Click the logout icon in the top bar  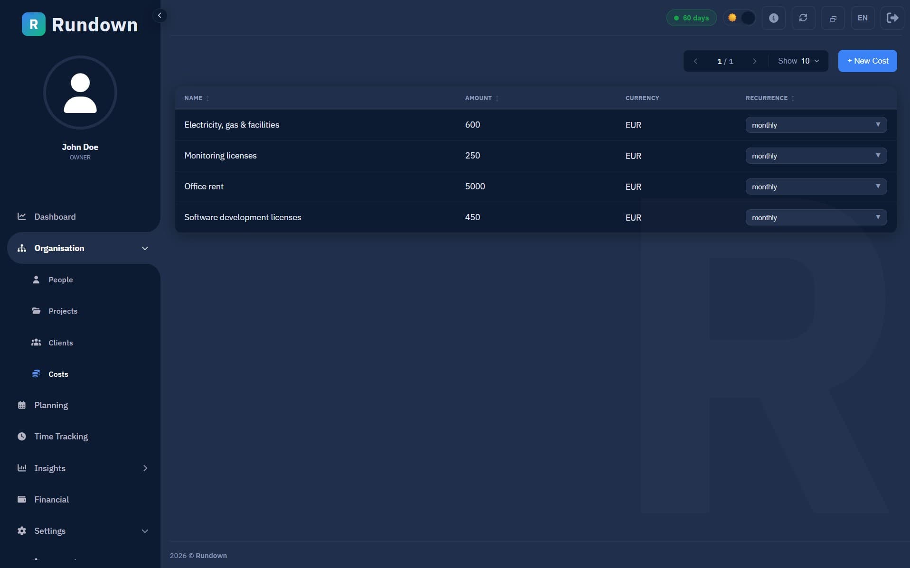pos(892,18)
